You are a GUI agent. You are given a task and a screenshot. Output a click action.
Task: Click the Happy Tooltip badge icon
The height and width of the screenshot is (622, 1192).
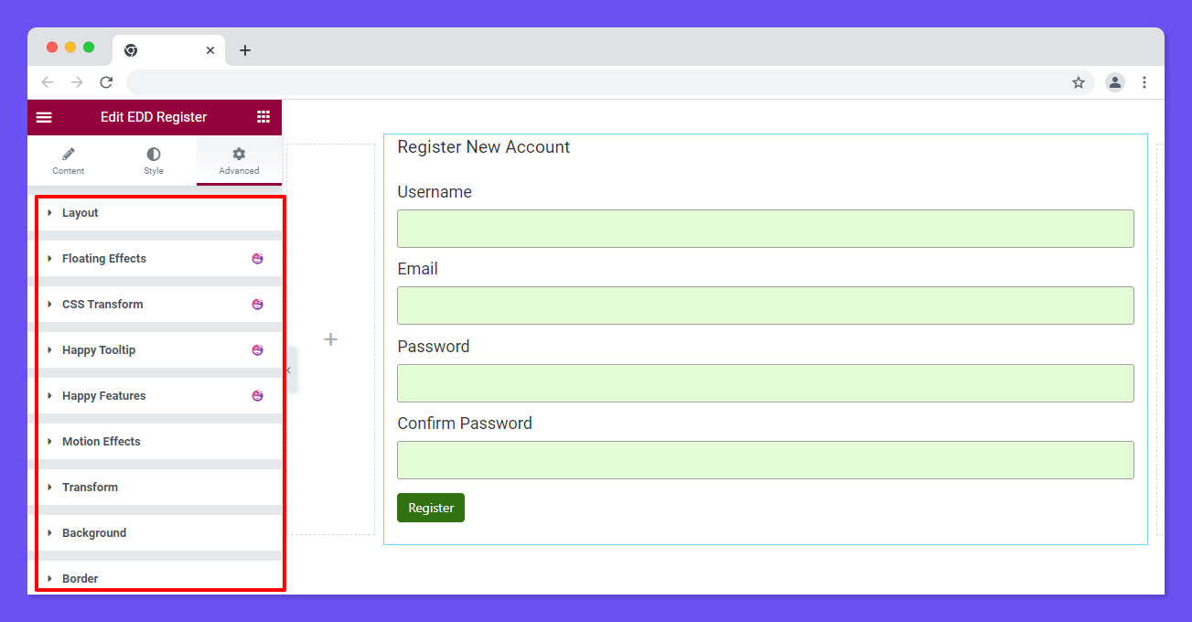click(257, 349)
